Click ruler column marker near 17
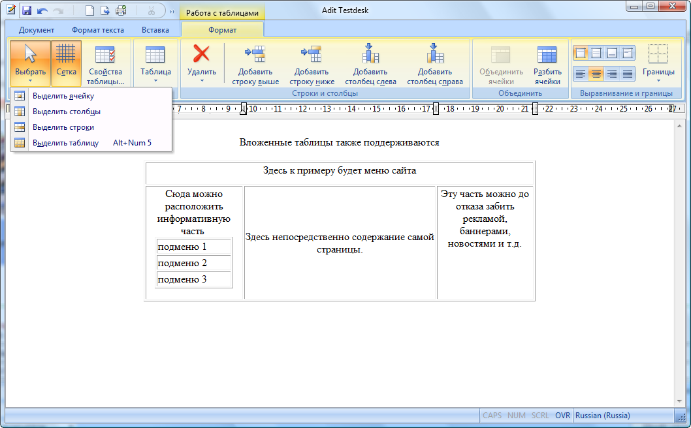Viewport: 691px width, 428px height. (436, 109)
